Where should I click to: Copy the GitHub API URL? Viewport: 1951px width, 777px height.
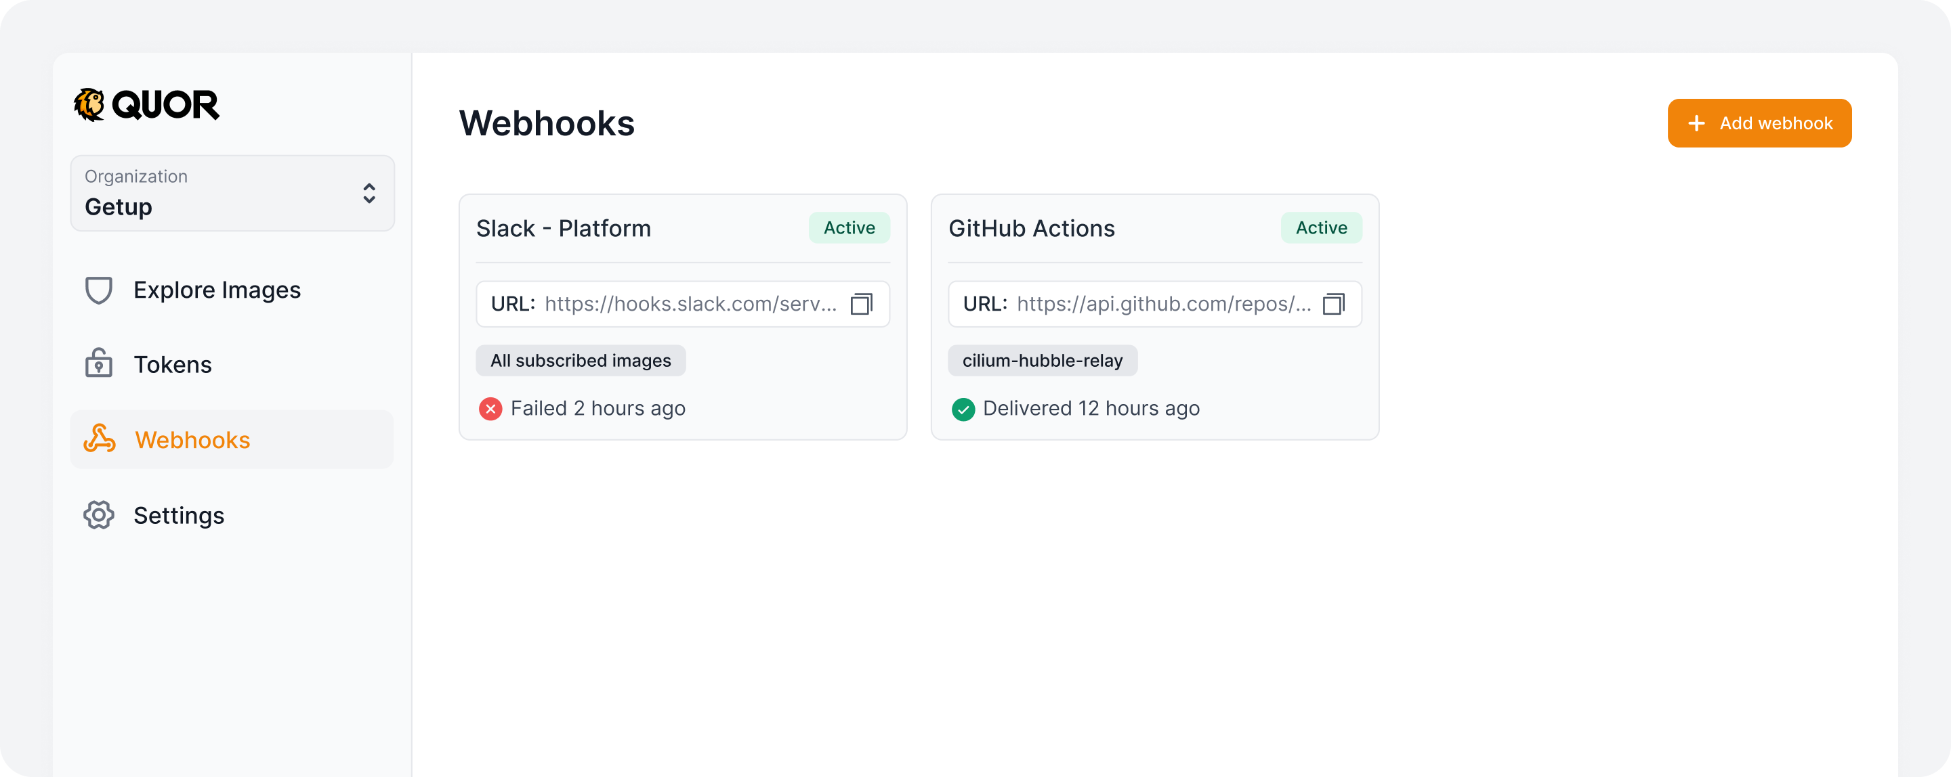[x=1334, y=303]
